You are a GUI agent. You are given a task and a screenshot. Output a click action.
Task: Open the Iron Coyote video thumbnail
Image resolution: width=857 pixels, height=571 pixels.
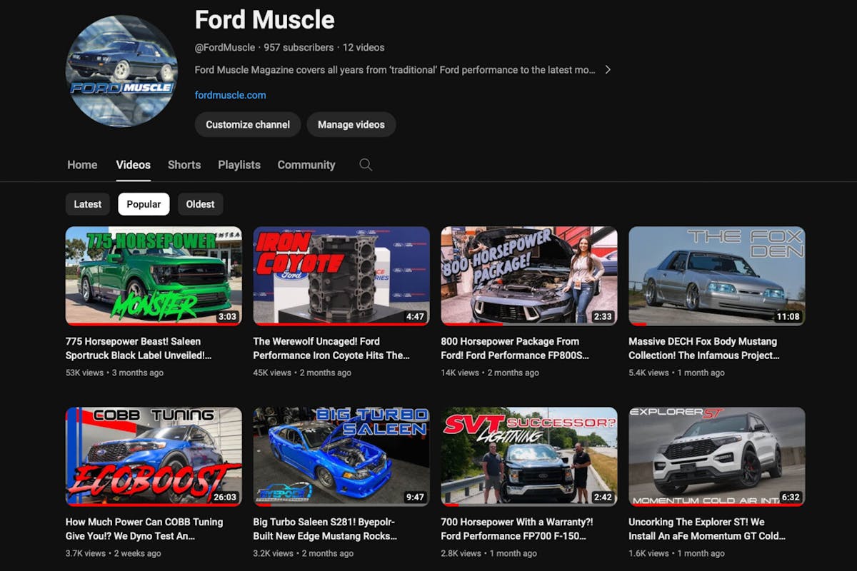pyautogui.click(x=341, y=276)
